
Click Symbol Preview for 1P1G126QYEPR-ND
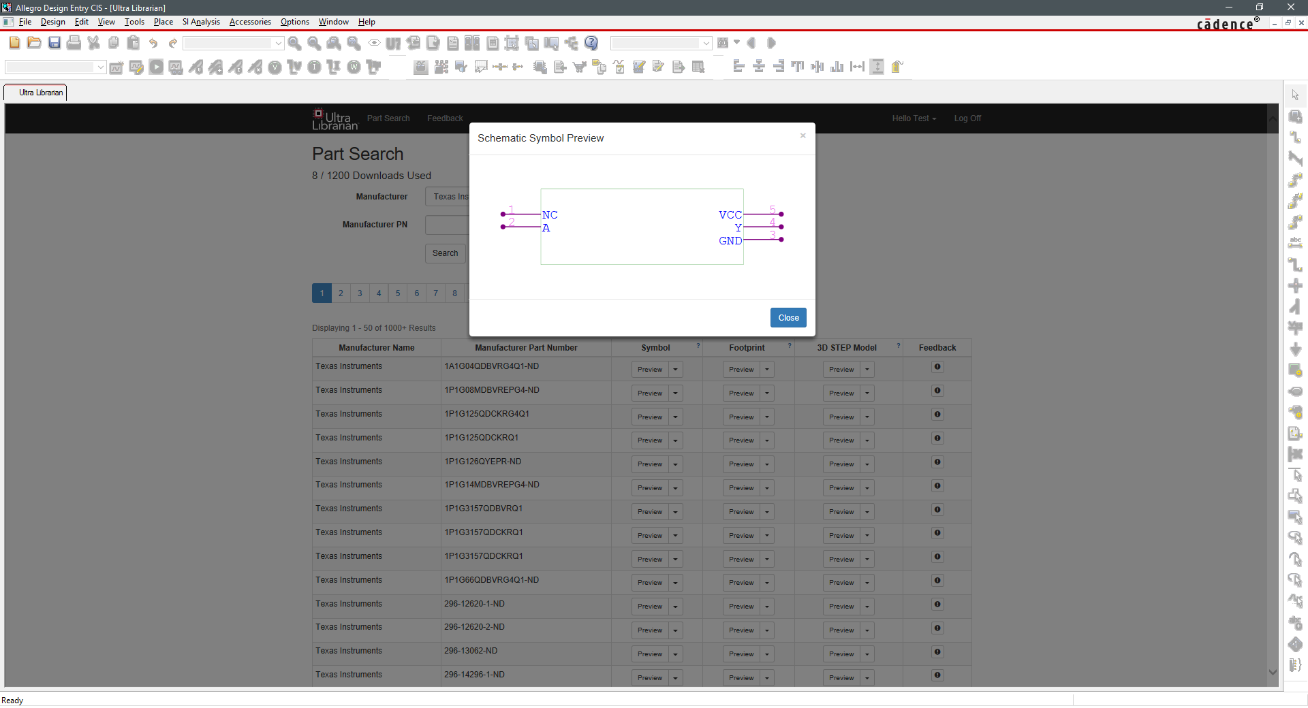coord(650,464)
